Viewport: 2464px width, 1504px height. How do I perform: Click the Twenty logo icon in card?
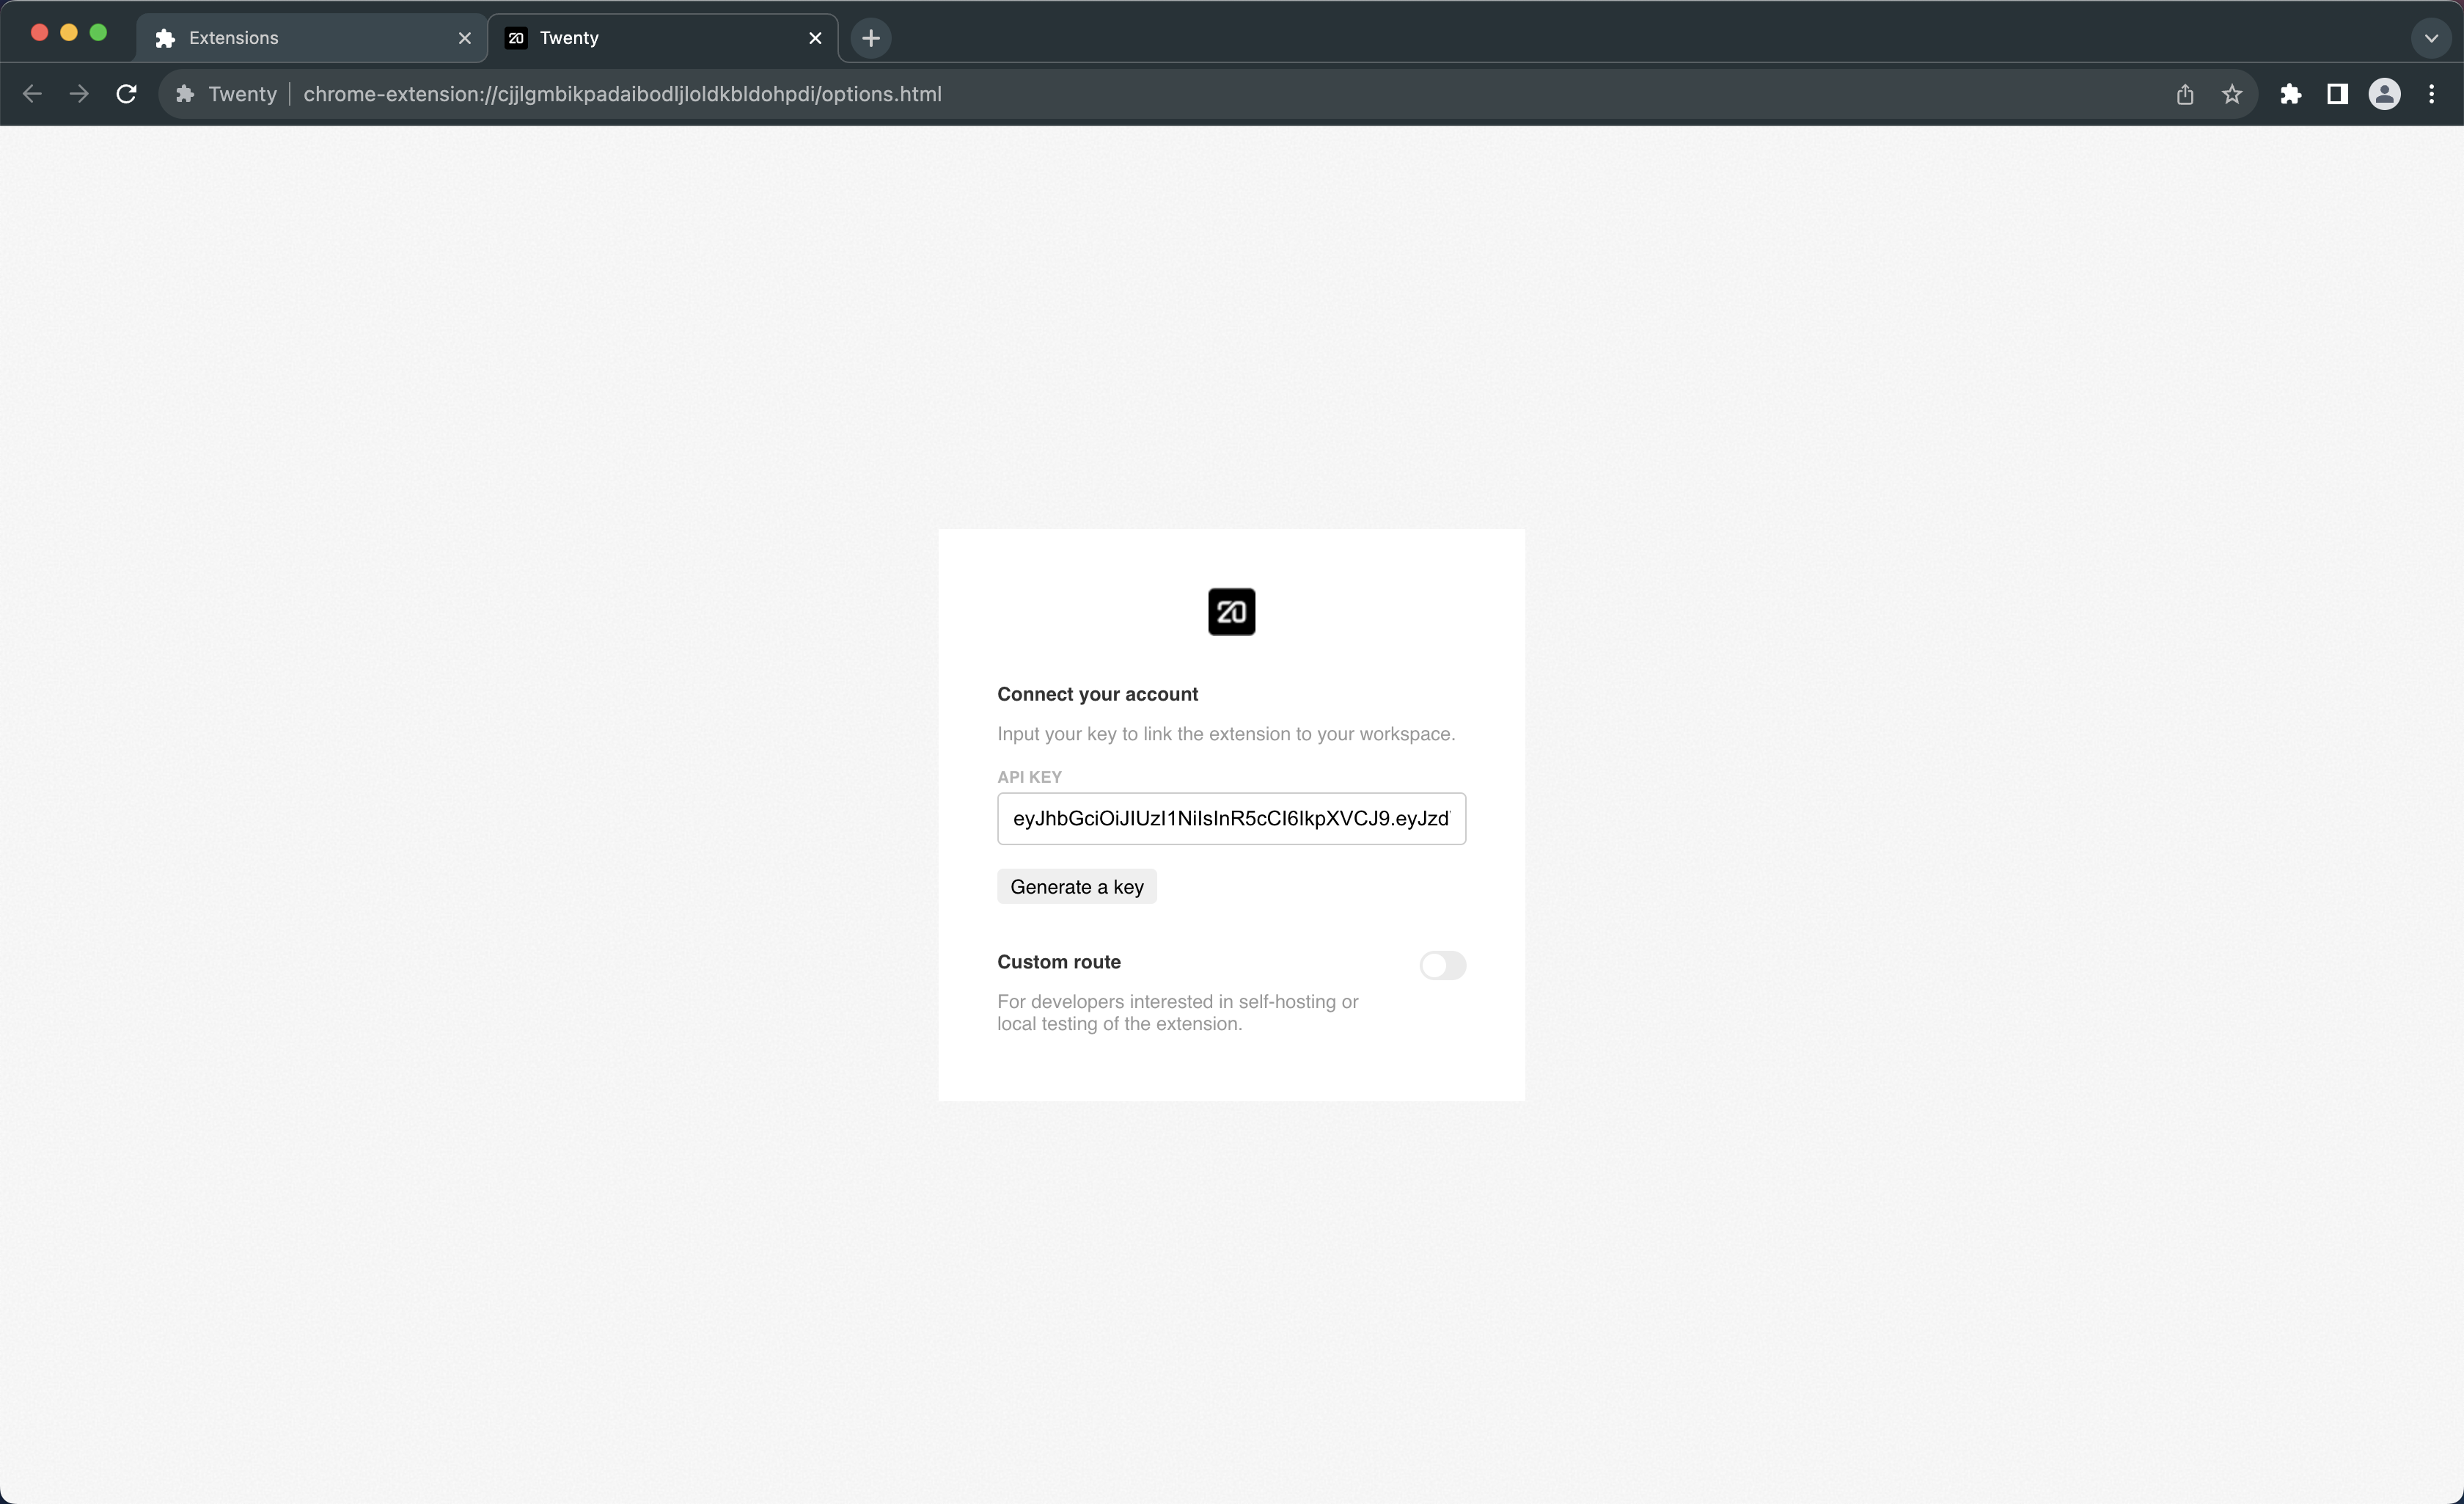point(1231,611)
